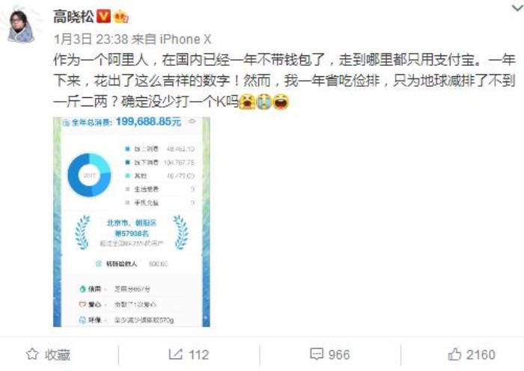Screen dimensions: 524x371
Task: View the 966 comments
Action: 339,355
